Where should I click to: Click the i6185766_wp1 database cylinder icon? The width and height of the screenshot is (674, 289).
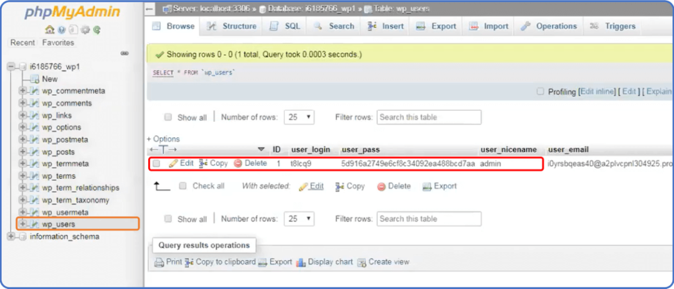tap(22, 67)
